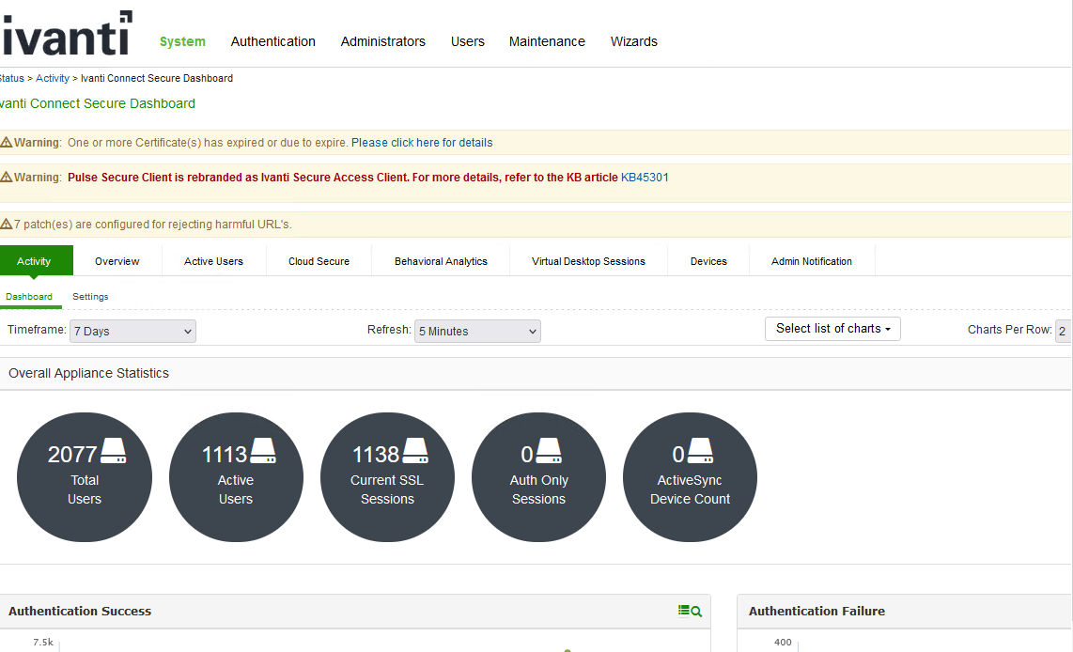Open the Authentication menu
This screenshot has width=1073, height=652.
(x=272, y=41)
